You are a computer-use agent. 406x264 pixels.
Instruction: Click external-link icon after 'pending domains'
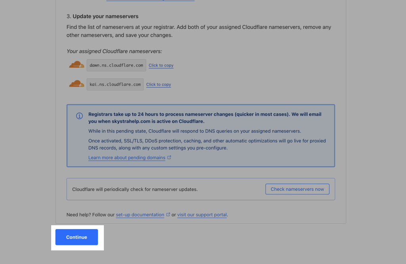pos(169,158)
